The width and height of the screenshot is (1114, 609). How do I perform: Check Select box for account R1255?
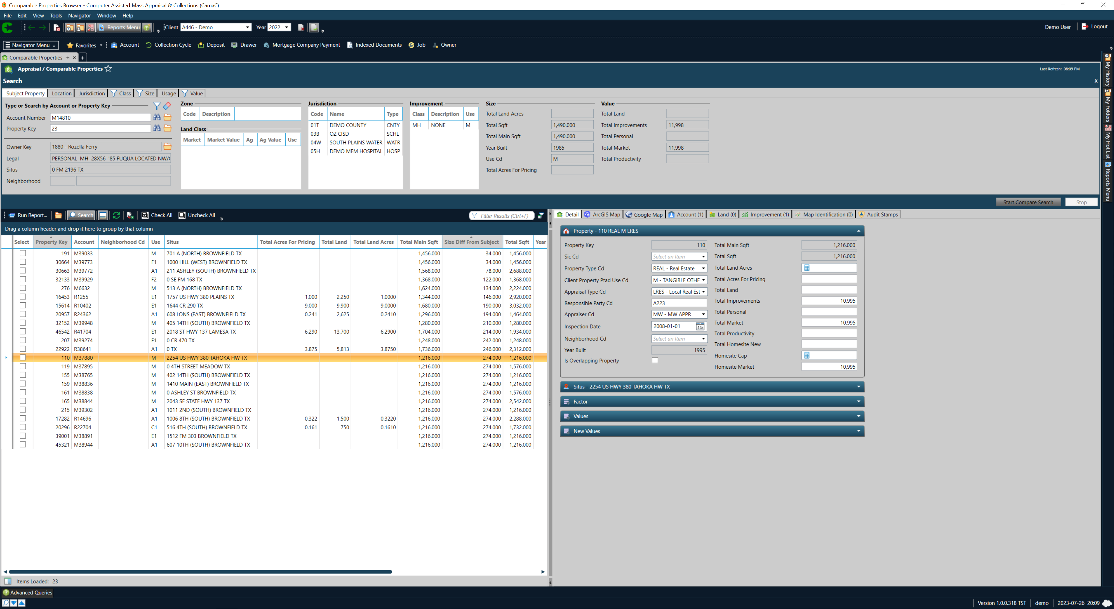(23, 297)
